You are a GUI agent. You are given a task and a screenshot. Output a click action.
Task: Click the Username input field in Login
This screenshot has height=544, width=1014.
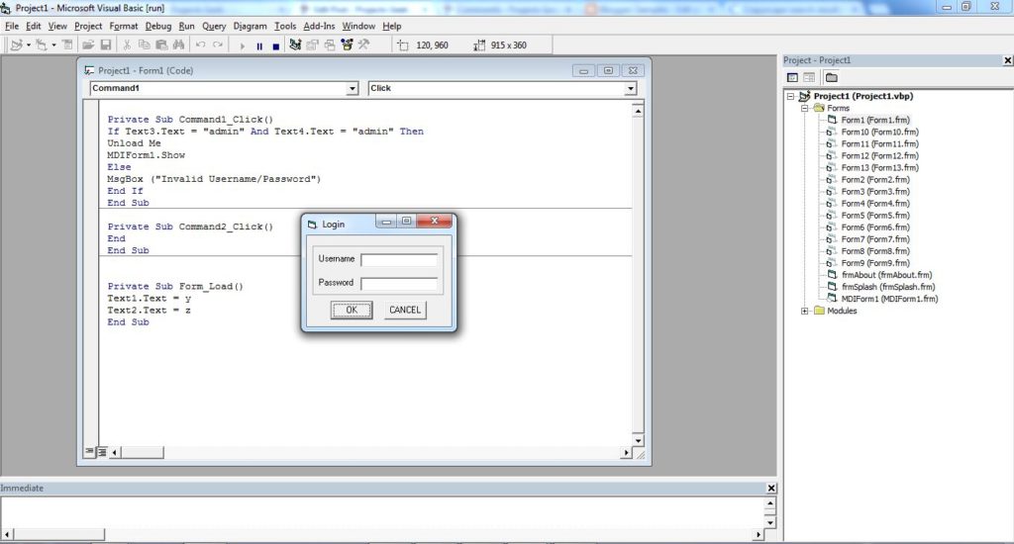click(x=399, y=260)
